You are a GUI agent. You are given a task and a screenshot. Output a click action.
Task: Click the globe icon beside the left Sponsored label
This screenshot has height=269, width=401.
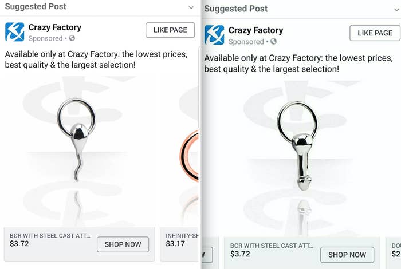(x=72, y=38)
